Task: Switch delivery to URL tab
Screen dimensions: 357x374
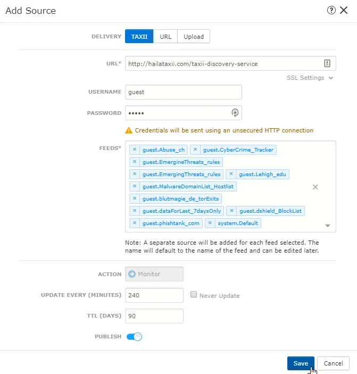Action: tap(165, 37)
